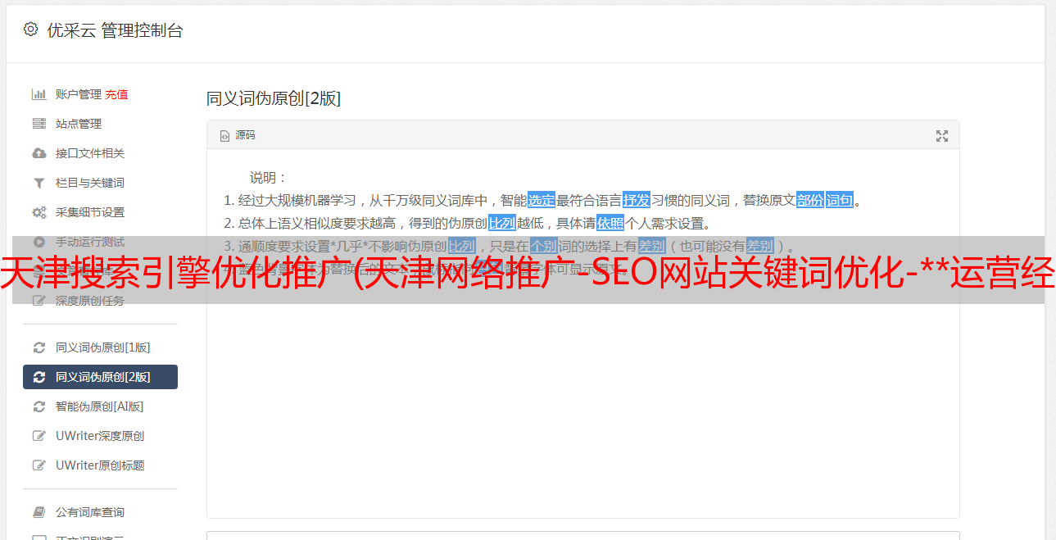Click the server icon next to 站点管理
1056x540 pixels.
(39, 124)
